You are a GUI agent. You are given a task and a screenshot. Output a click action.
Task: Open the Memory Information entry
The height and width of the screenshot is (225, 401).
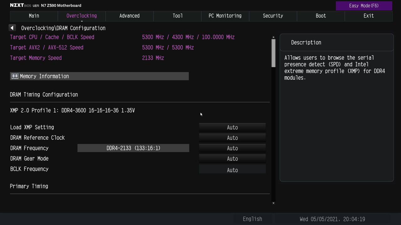(99, 76)
